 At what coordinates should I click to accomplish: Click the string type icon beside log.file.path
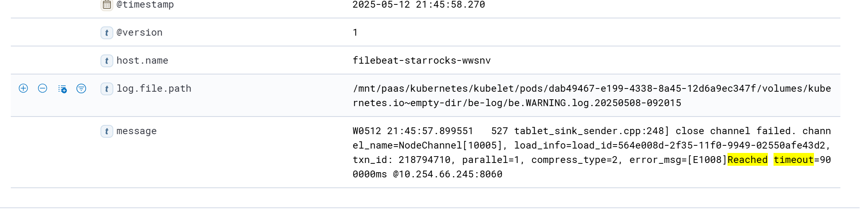tap(106, 89)
